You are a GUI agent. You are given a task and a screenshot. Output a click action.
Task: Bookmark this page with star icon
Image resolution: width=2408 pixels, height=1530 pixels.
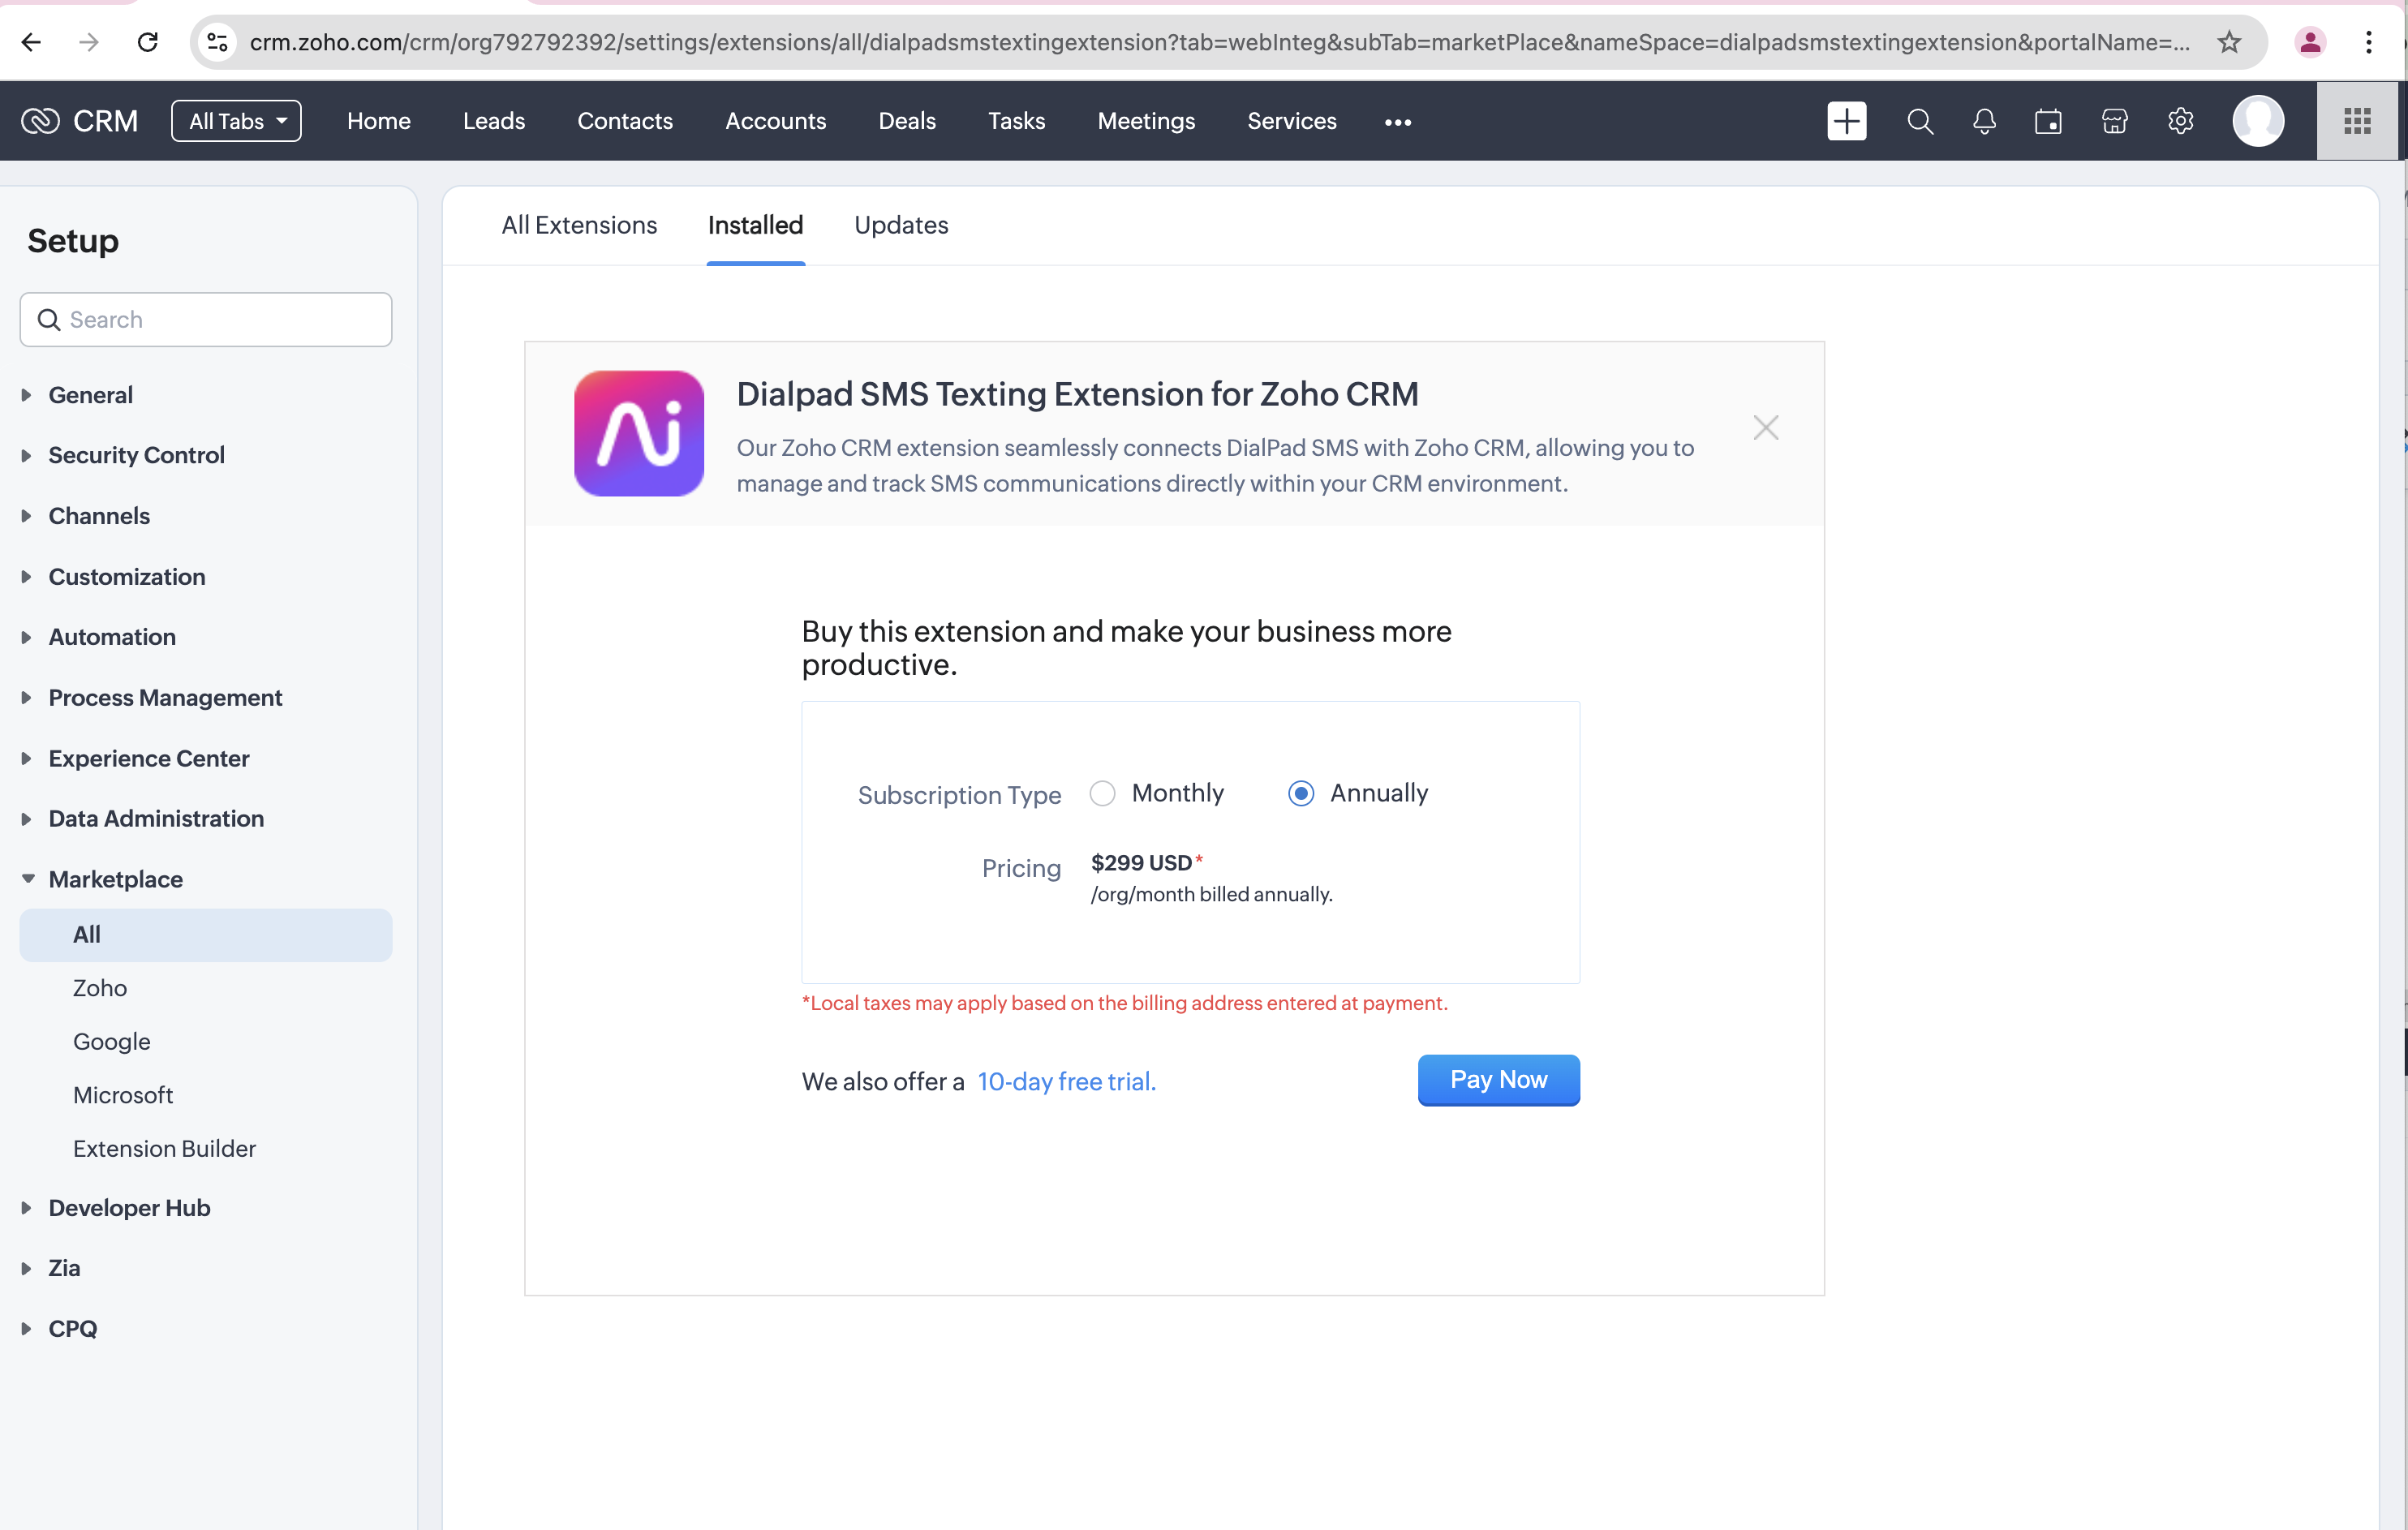click(x=2229, y=42)
